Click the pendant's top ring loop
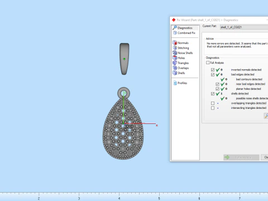 [x=123, y=93]
